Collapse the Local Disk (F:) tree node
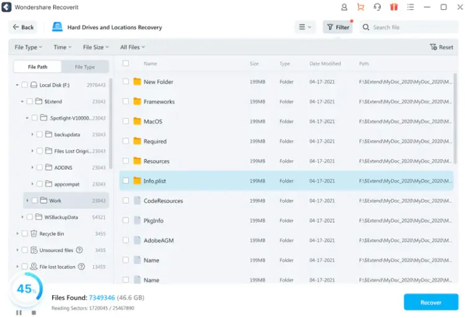This screenshot has height=318, width=465. click(17, 85)
